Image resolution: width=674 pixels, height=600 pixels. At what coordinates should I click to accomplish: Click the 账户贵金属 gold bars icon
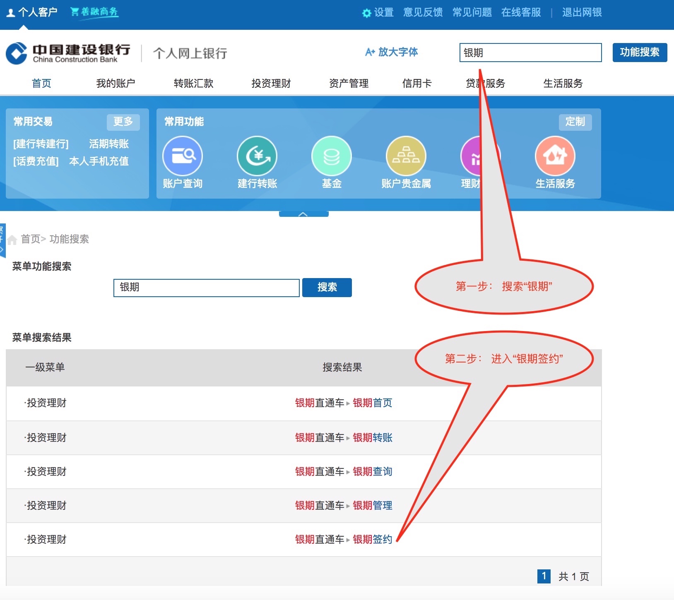coord(406,156)
